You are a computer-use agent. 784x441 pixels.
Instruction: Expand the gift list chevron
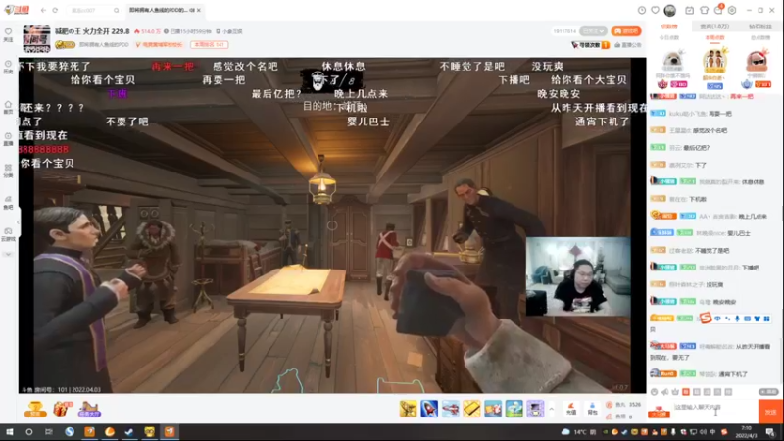(x=552, y=409)
